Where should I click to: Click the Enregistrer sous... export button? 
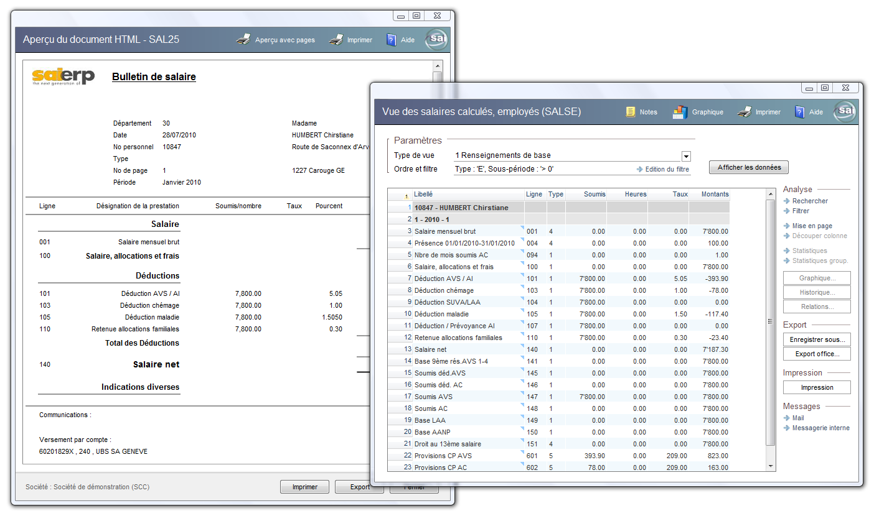(x=817, y=339)
